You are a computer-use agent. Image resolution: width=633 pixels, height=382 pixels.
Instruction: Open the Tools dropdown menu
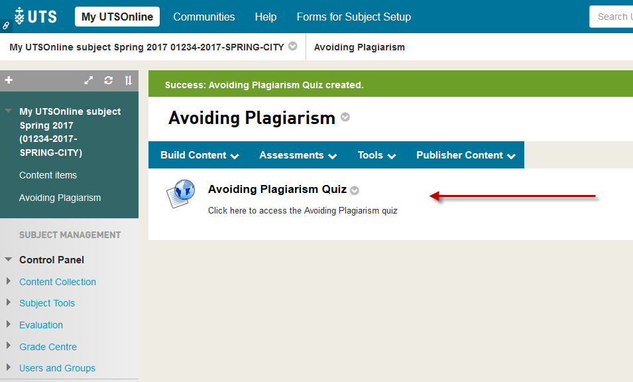coord(376,155)
